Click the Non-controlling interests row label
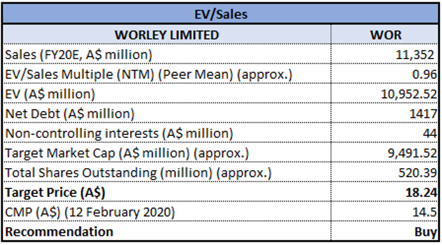The height and width of the screenshot is (245, 442). click(x=119, y=134)
